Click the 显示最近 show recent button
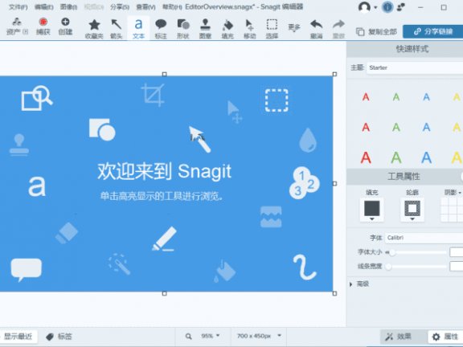Viewport: 463px width, 347px height. [18, 337]
